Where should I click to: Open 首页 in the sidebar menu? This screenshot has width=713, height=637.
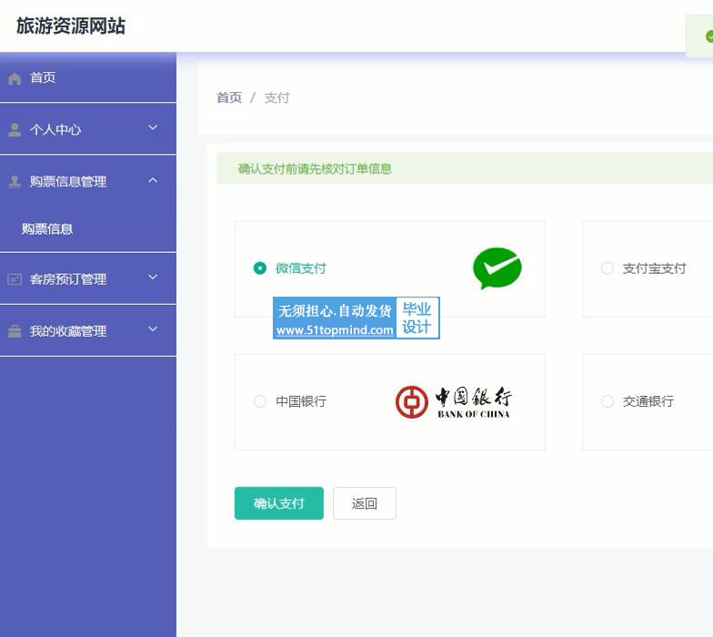coord(88,77)
